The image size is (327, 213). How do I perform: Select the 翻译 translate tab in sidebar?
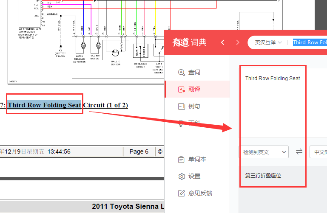(197, 89)
